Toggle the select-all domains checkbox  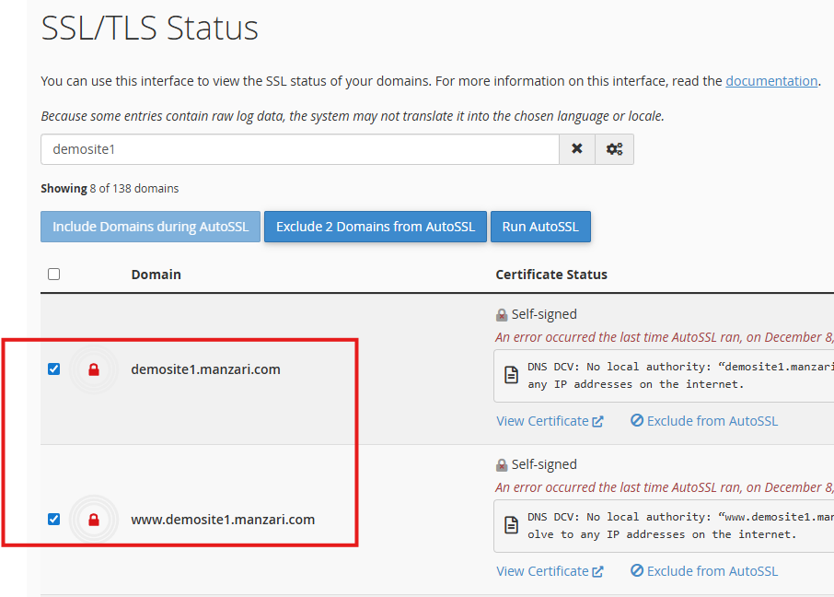53,275
